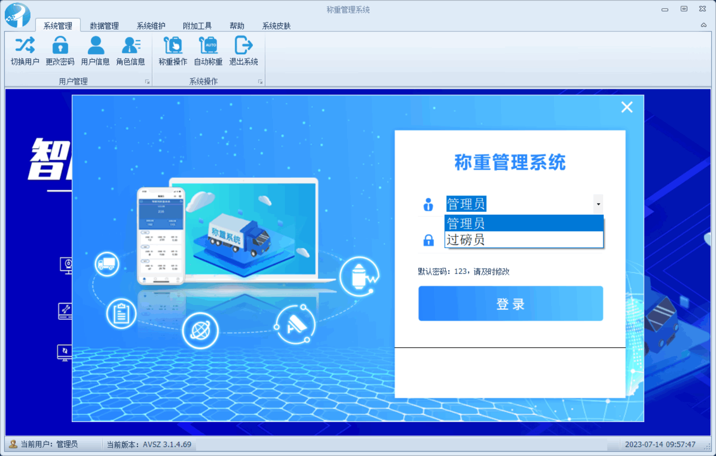Expand the 系统操作 group launcher arrow
Image resolution: width=716 pixels, height=456 pixels.
tap(260, 82)
